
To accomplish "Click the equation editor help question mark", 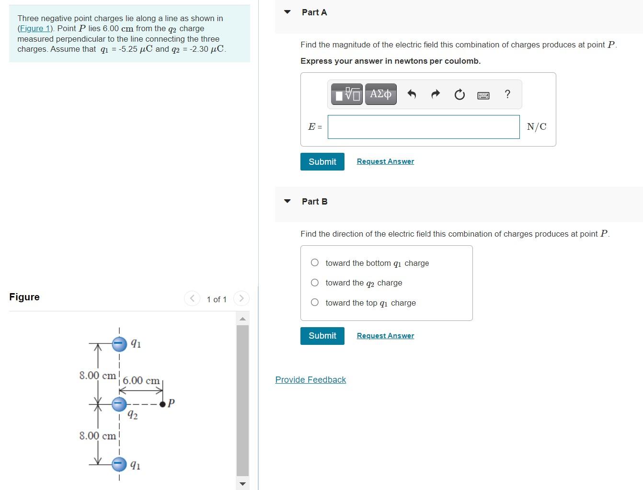I will click(x=507, y=94).
